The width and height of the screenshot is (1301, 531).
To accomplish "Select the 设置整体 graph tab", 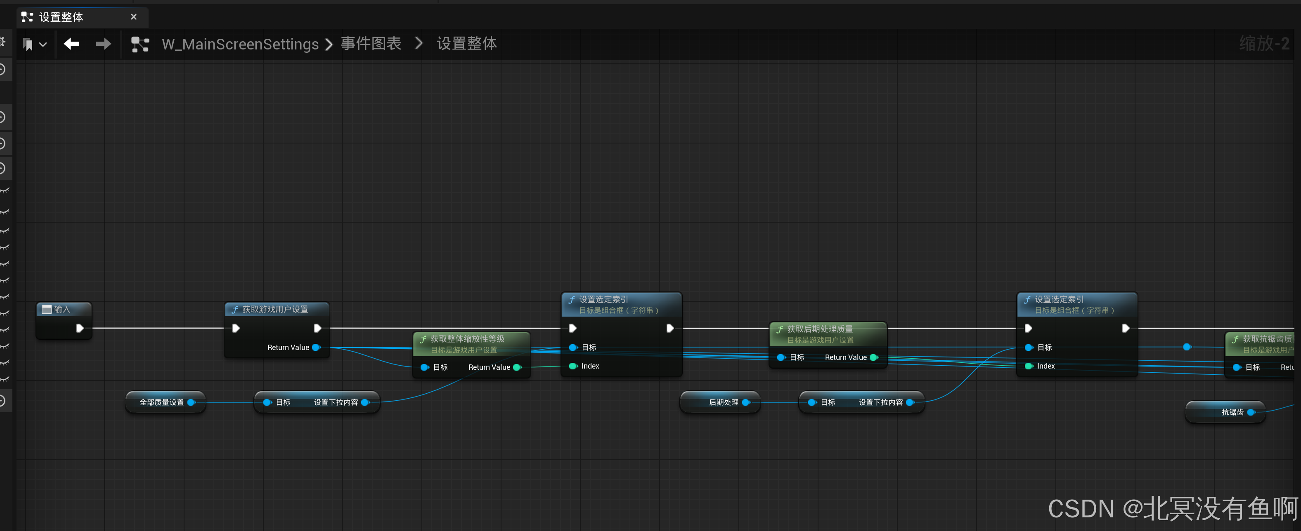I will (x=61, y=17).
